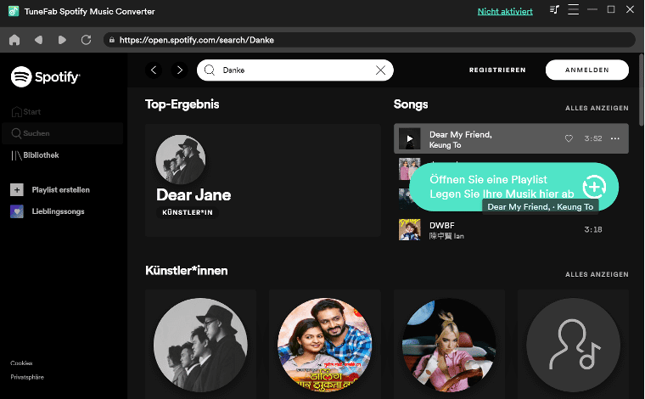Click the KÜNSTLER*IN badge
645x399 pixels.
[x=188, y=212]
